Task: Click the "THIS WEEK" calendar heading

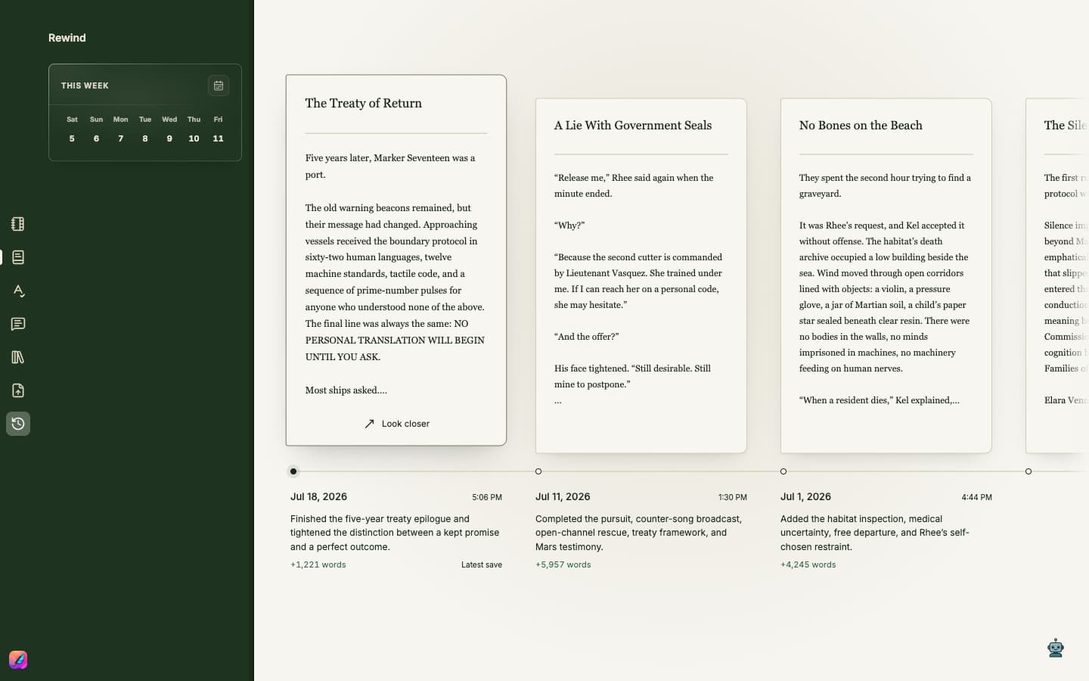Action: pos(85,86)
